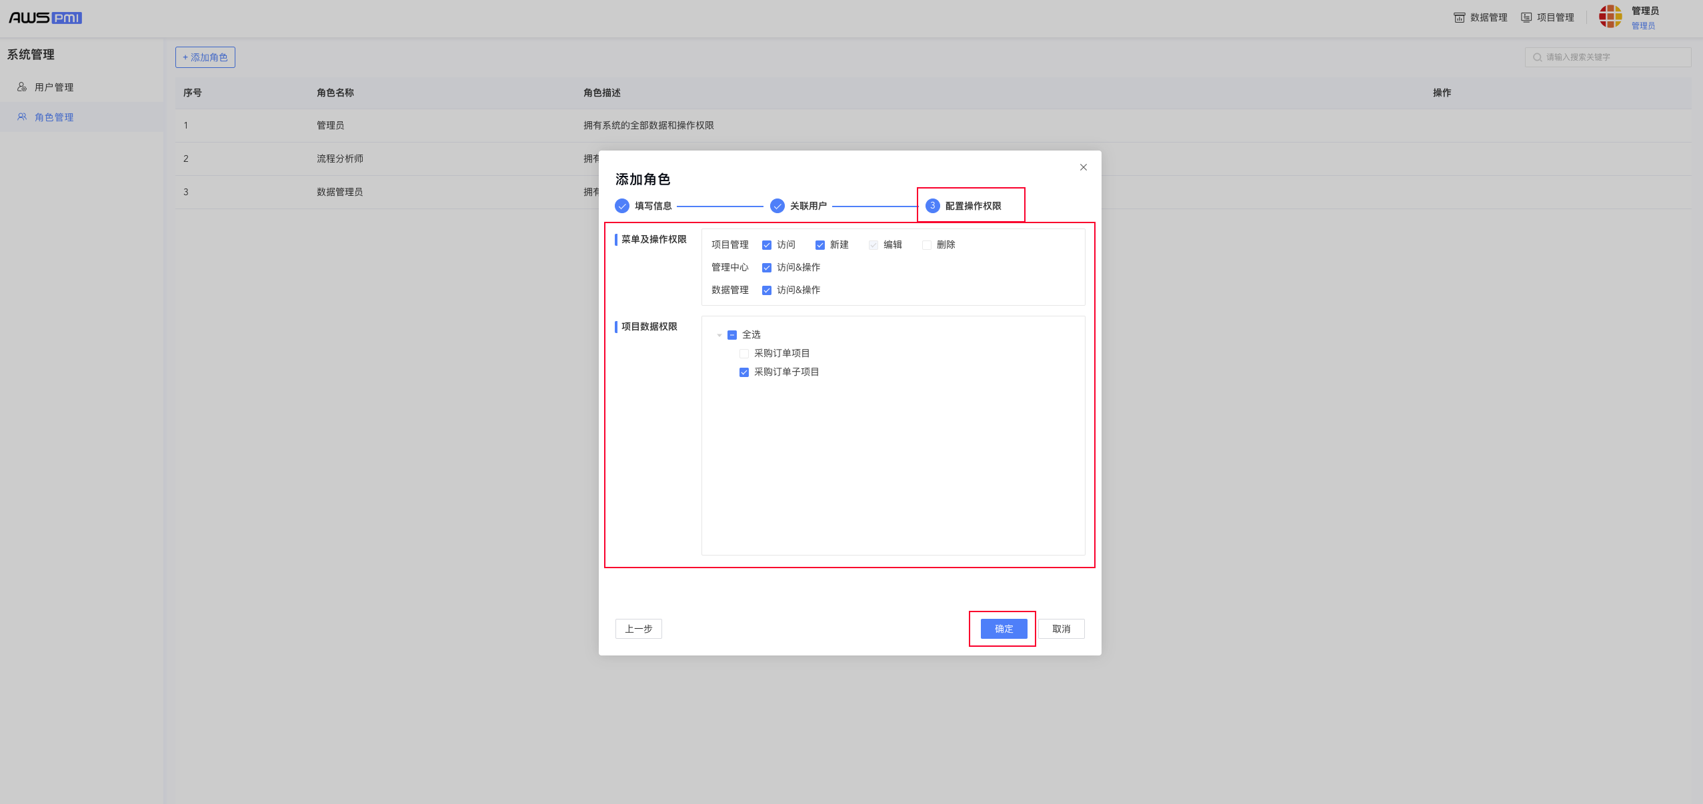This screenshot has height=804, width=1703.
Task: Click the 确定 button
Action: pos(1004,629)
